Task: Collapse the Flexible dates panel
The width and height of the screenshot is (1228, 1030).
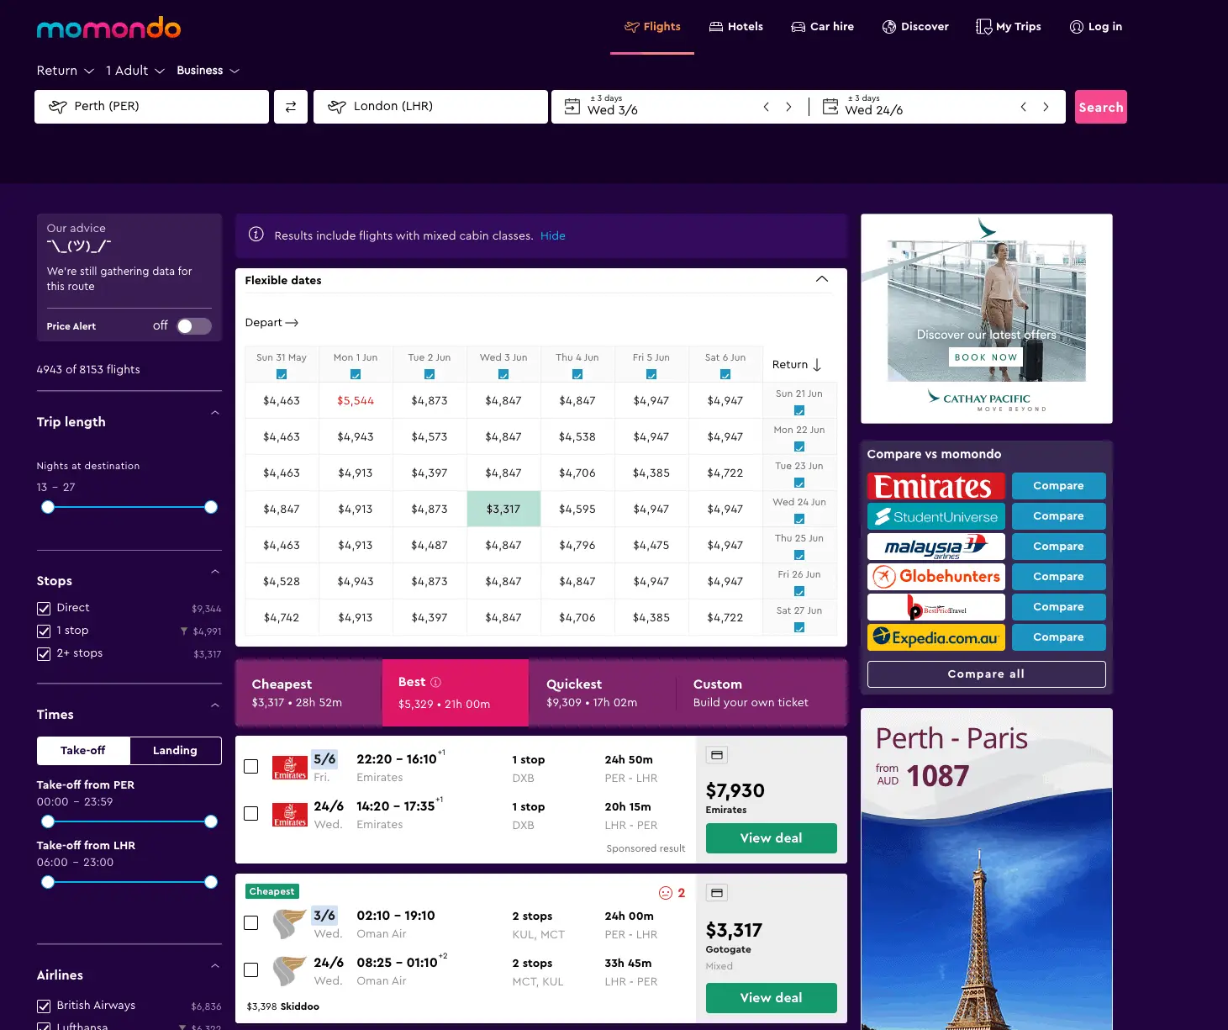Action: click(822, 279)
